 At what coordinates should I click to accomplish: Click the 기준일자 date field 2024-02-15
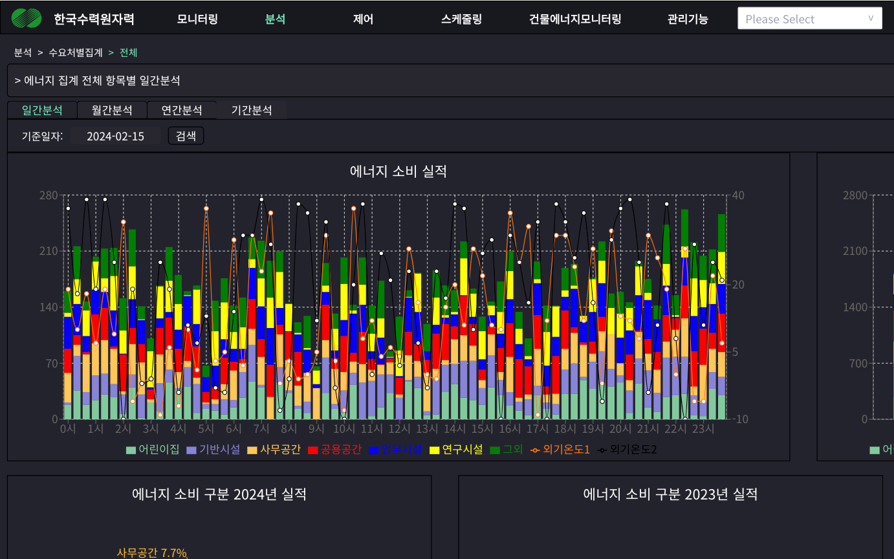(x=116, y=136)
